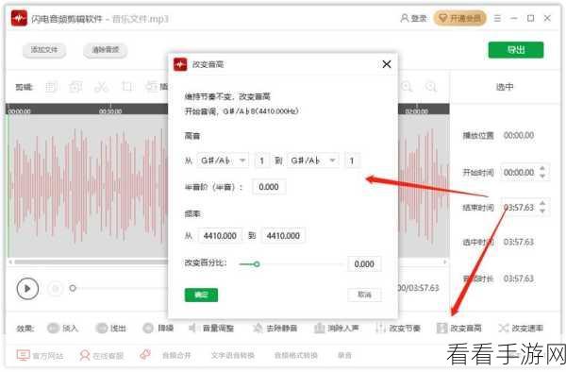566x372 pixels.
Task: Decrease 开始时间 with the down arrow
Action: tap(542, 176)
